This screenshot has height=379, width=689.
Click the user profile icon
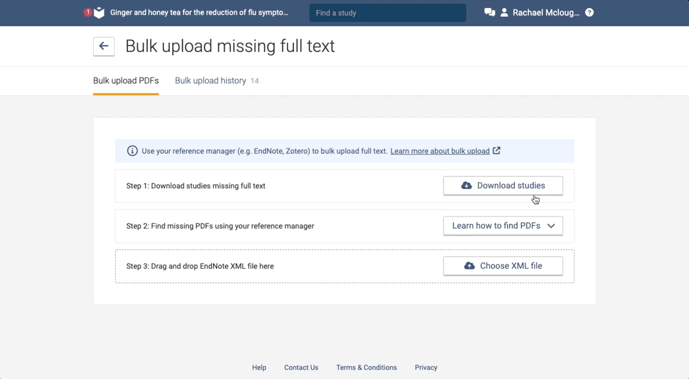[x=504, y=12]
